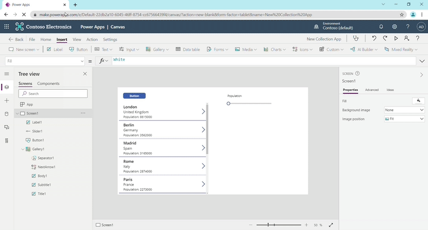Preview the app with play icon

pos(396,39)
